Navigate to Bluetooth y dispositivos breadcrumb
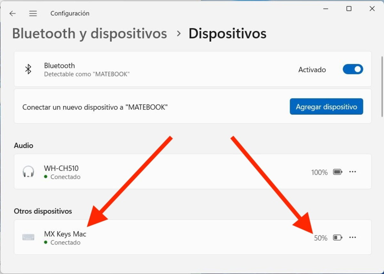Screen dimensions: 384x274 coord(90,33)
